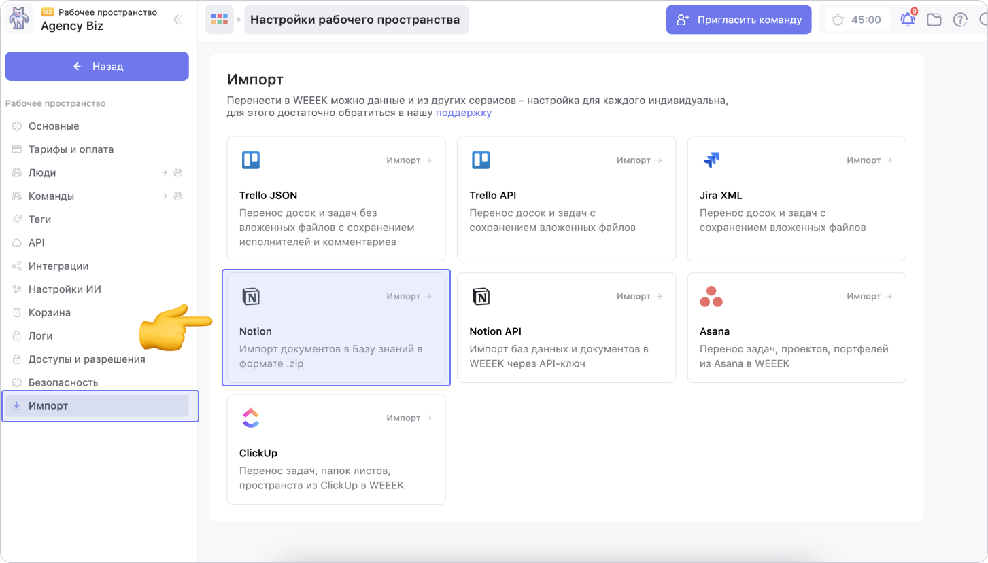Click the Пригласить команду button
This screenshot has height=563, width=988.
(738, 20)
